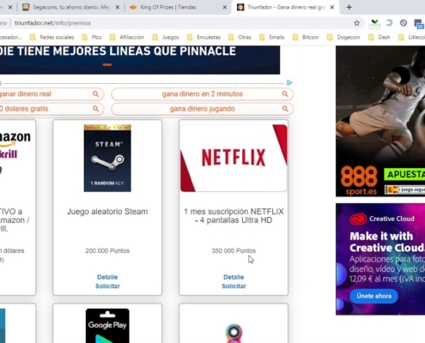Bookmark this page with the star icon

[x=356, y=23]
